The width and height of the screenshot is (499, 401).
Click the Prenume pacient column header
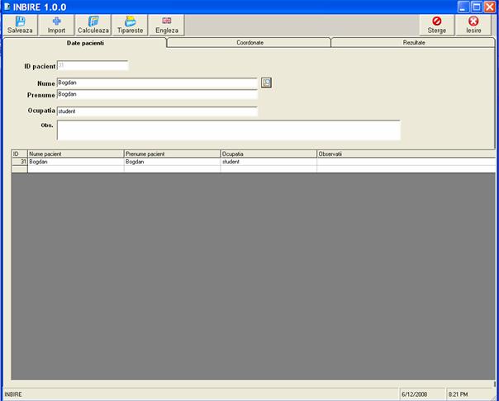(171, 153)
